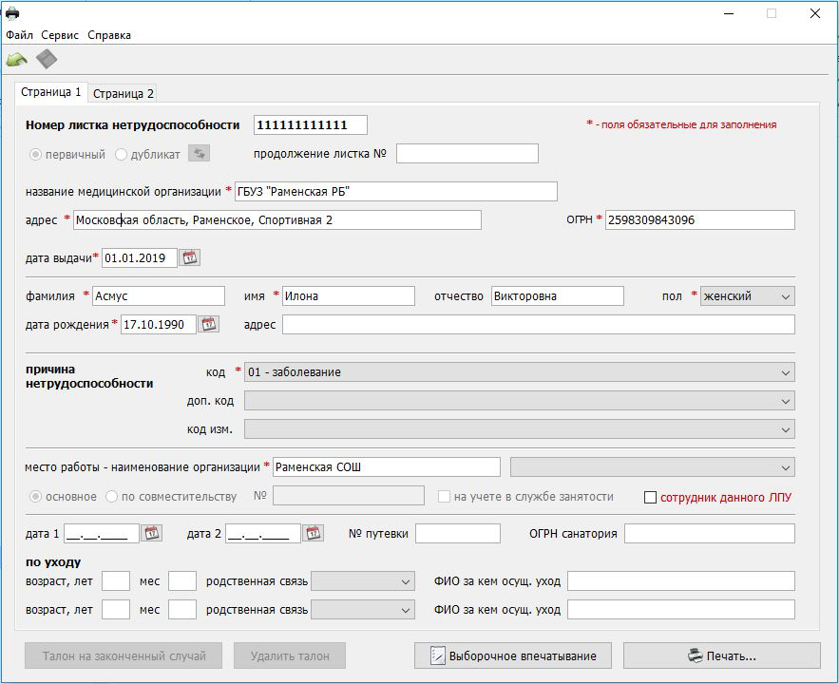Check the сотрудник данного ЛПУ checkbox
This screenshot has width=839, height=684.
tap(651, 497)
